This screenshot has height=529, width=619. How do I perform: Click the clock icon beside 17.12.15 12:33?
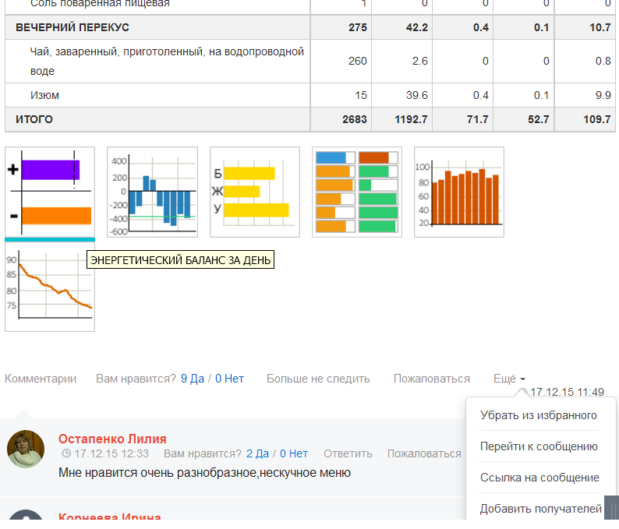tap(66, 453)
